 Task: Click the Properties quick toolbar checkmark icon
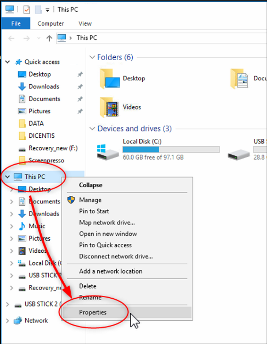pos(26,10)
